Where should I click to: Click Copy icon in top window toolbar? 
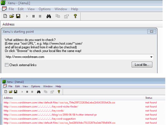click(x=58, y=16)
